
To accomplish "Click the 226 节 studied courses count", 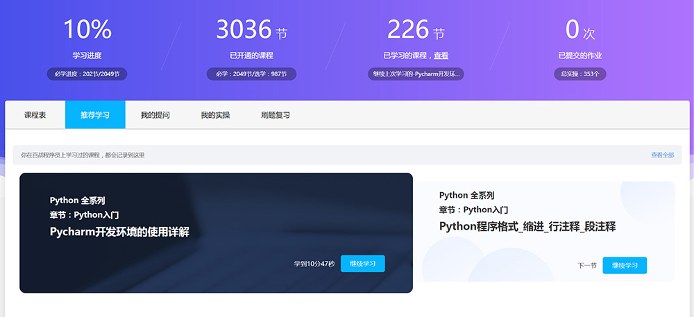I will coord(415,30).
